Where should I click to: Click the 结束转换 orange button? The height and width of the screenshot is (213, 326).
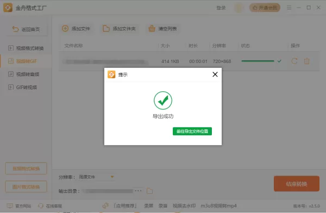tap(297, 184)
